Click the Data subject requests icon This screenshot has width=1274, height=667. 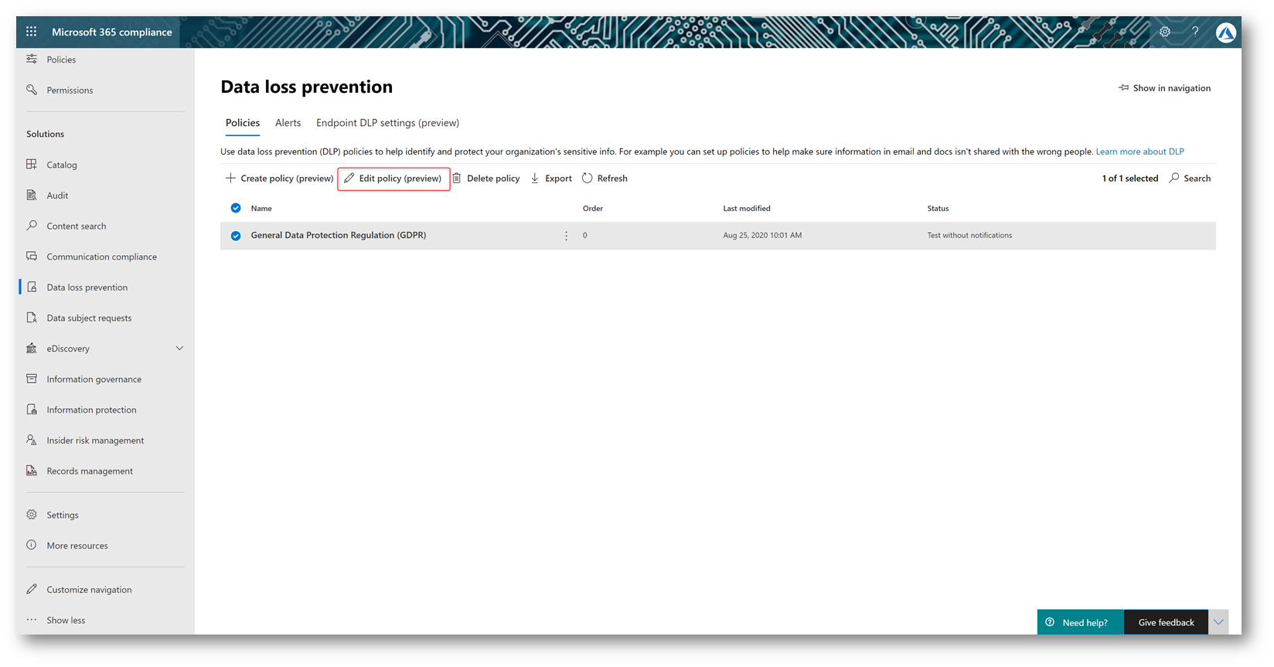tap(32, 318)
